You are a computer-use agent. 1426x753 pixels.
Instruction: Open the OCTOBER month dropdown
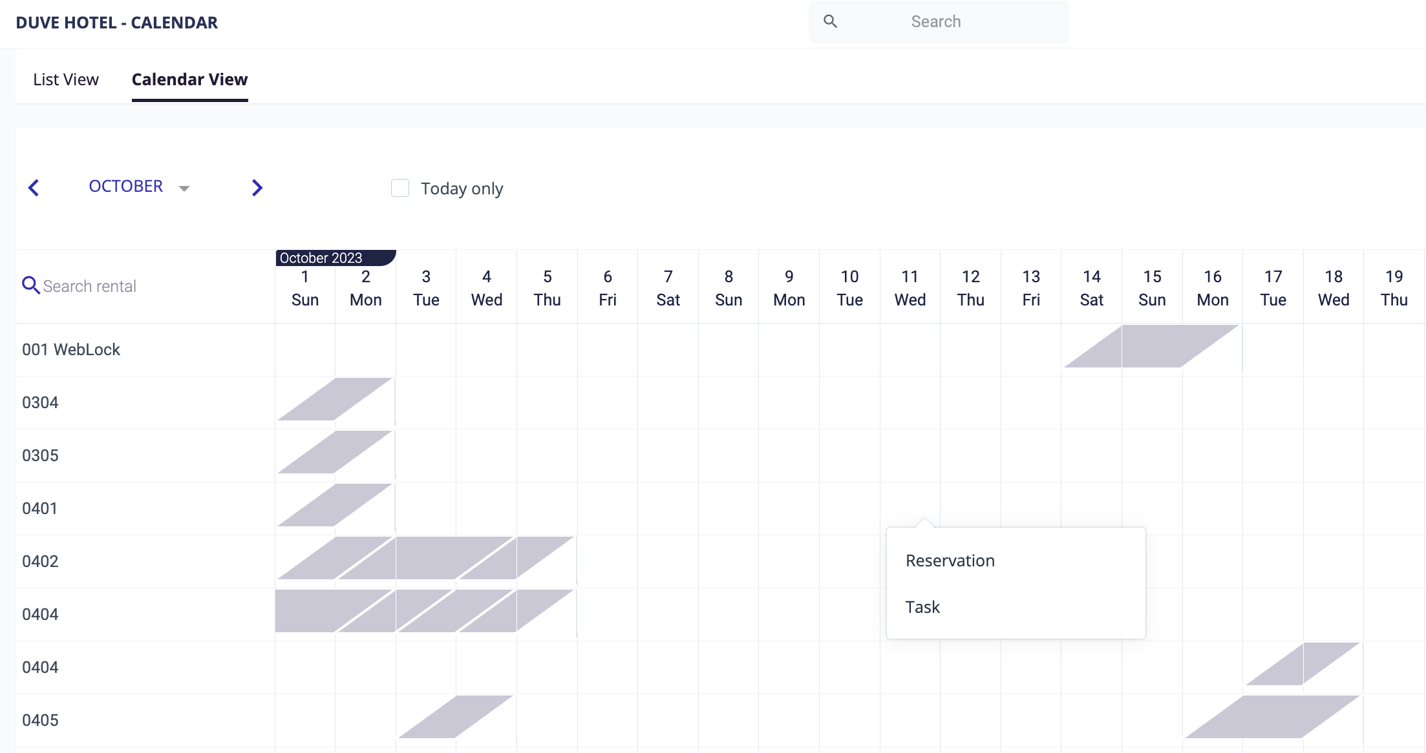pos(126,187)
